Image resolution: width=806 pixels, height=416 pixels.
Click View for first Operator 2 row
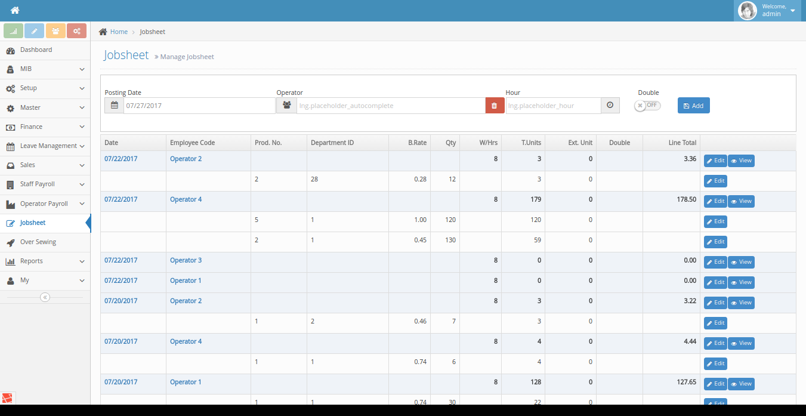pos(741,161)
